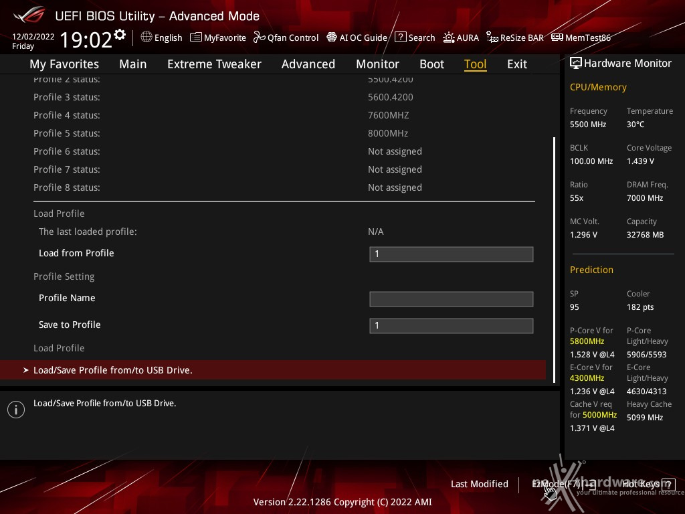The height and width of the screenshot is (514, 685).
Task: Click the 7600MHZ profile value
Action: (389, 115)
